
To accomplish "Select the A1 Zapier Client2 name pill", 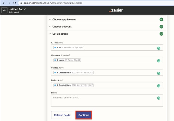I will [x=71, y=60].
